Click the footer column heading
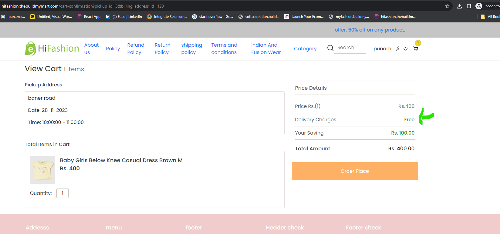The height and width of the screenshot is (234, 500). click(x=194, y=228)
